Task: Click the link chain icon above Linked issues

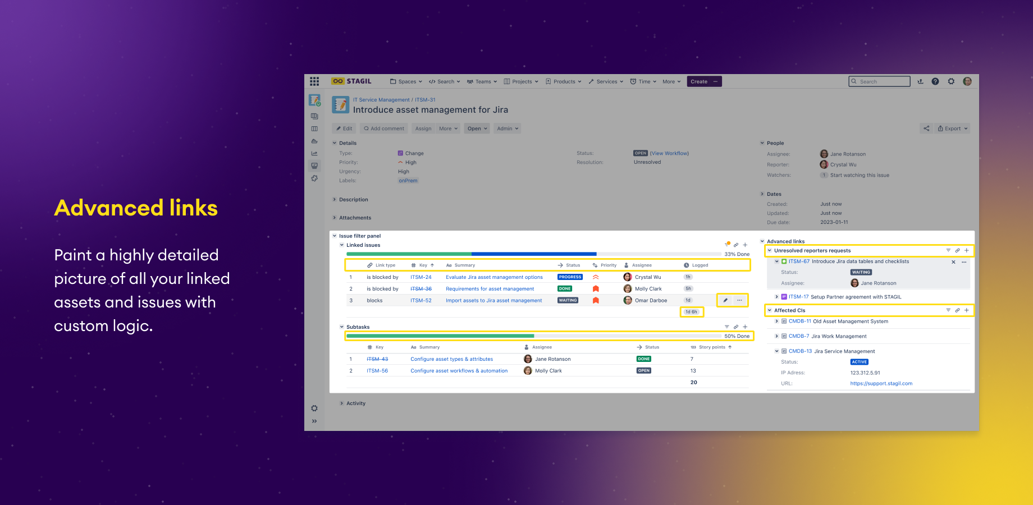Action: (x=736, y=245)
